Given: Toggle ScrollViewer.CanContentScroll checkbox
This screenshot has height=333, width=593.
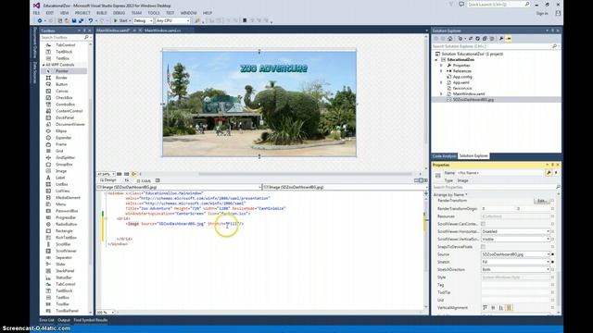Looking at the screenshot, I should pos(484,224).
